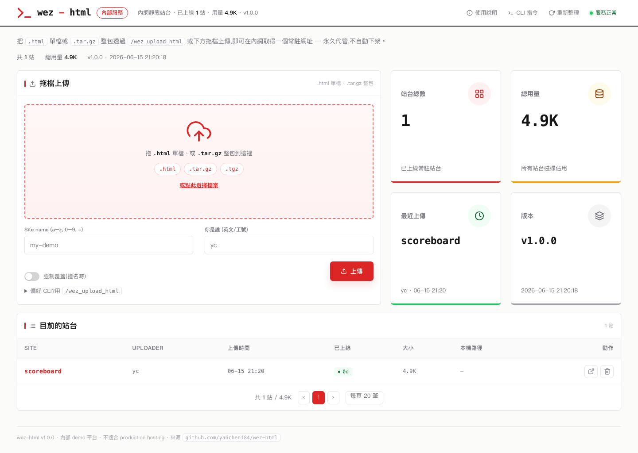Click the upload icon beside 拖檔上傳 heading
The height and width of the screenshot is (453, 638).
[33, 84]
